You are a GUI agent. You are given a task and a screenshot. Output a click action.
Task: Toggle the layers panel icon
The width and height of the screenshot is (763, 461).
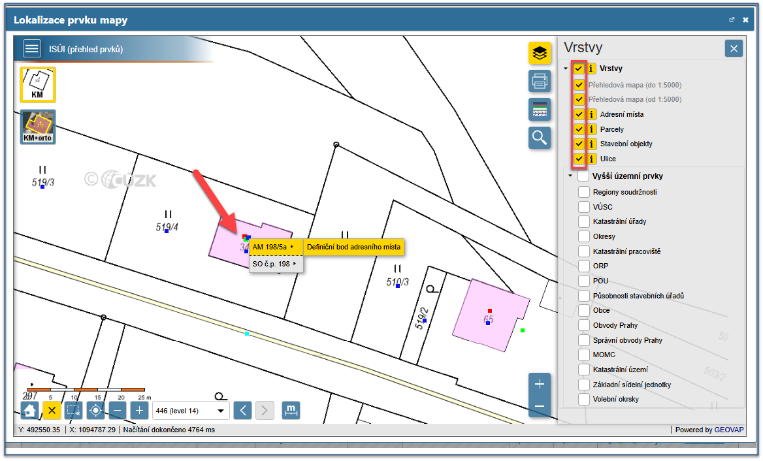pyautogui.click(x=539, y=54)
